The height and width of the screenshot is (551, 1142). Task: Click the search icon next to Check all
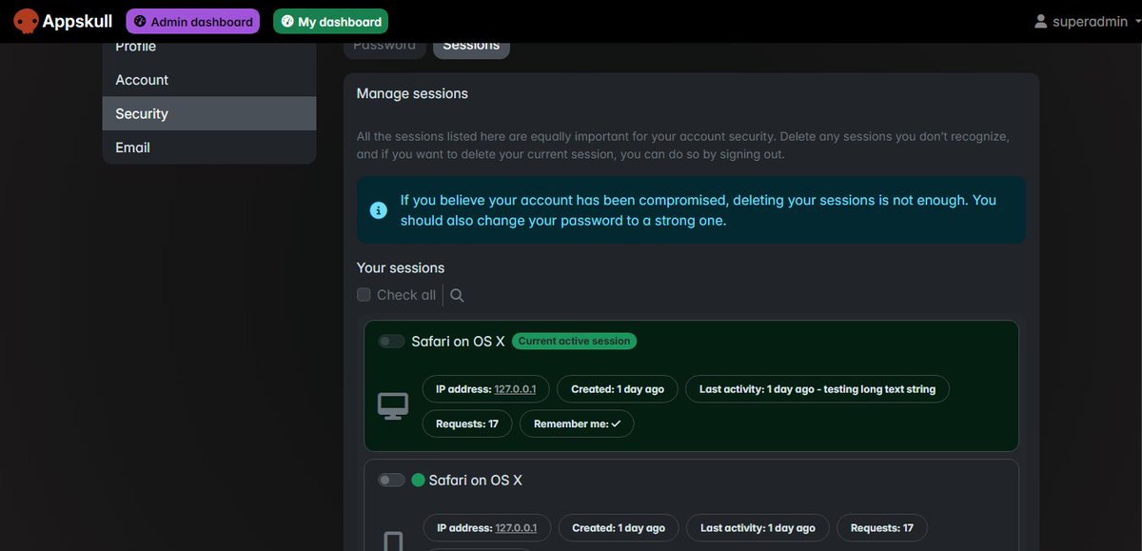click(457, 295)
